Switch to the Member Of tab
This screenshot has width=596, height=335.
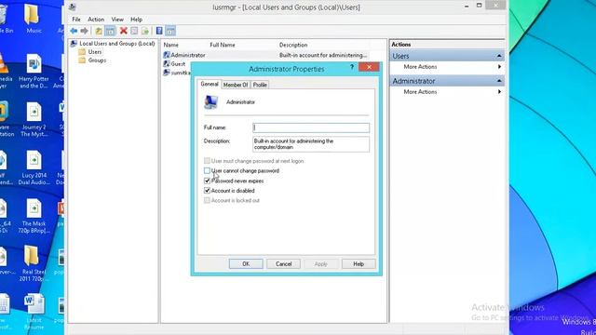[236, 85]
